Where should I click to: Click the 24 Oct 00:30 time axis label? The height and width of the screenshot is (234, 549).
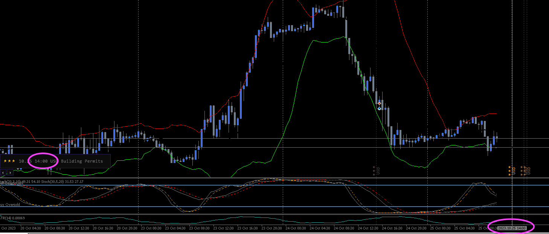pyautogui.click(x=296, y=228)
